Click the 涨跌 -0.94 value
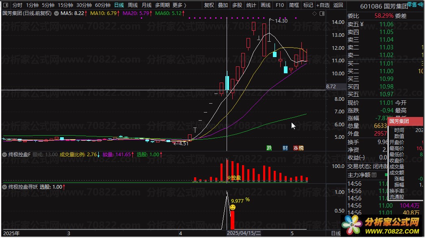426x238 pixels. 387,110
